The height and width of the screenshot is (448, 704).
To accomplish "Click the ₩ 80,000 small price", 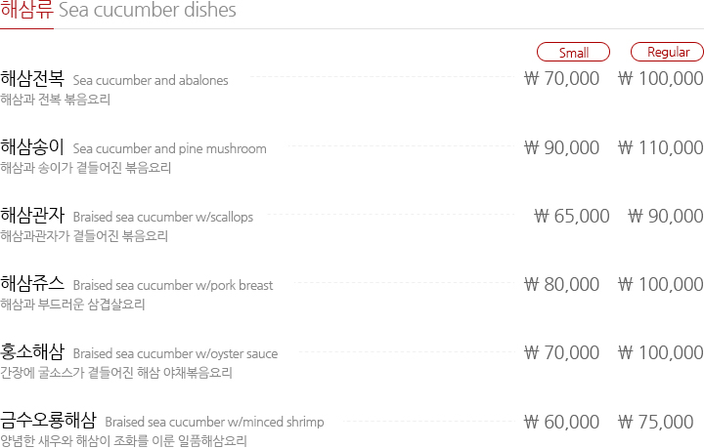I will (x=561, y=284).
